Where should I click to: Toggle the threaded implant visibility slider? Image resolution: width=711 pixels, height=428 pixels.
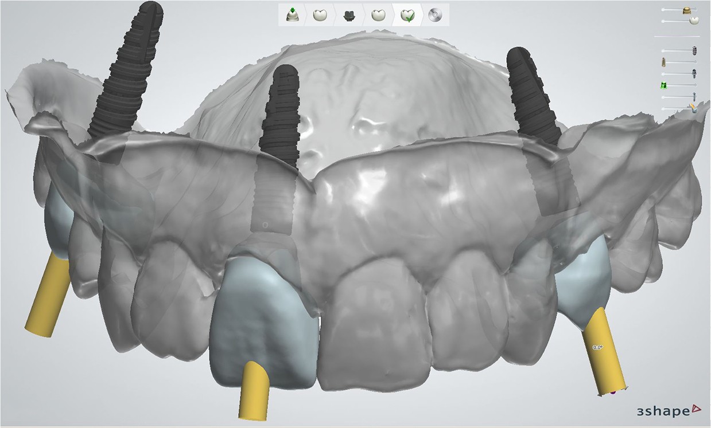tap(694, 50)
